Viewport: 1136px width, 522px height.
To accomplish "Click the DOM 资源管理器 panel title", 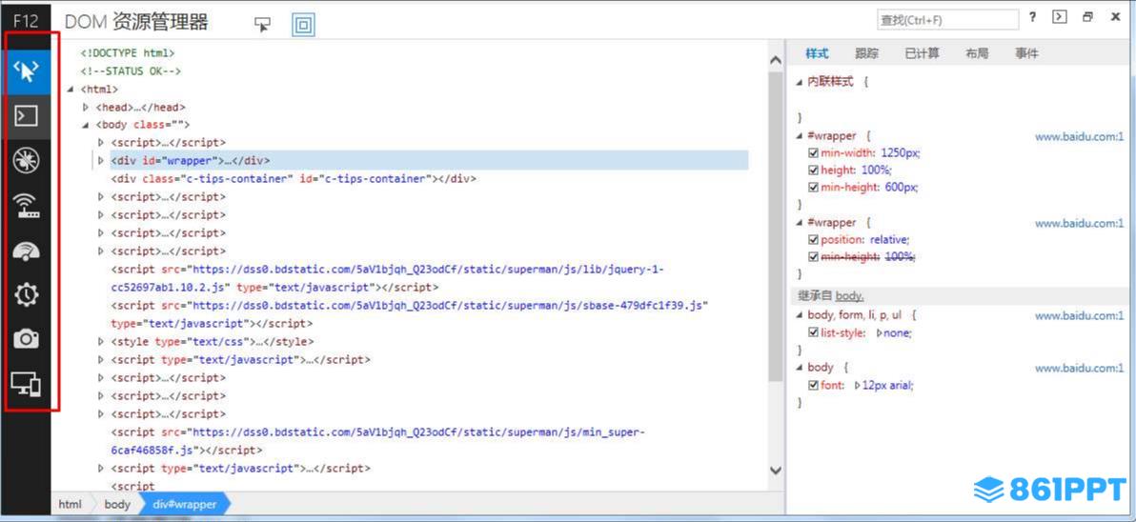I will pos(136,23).
